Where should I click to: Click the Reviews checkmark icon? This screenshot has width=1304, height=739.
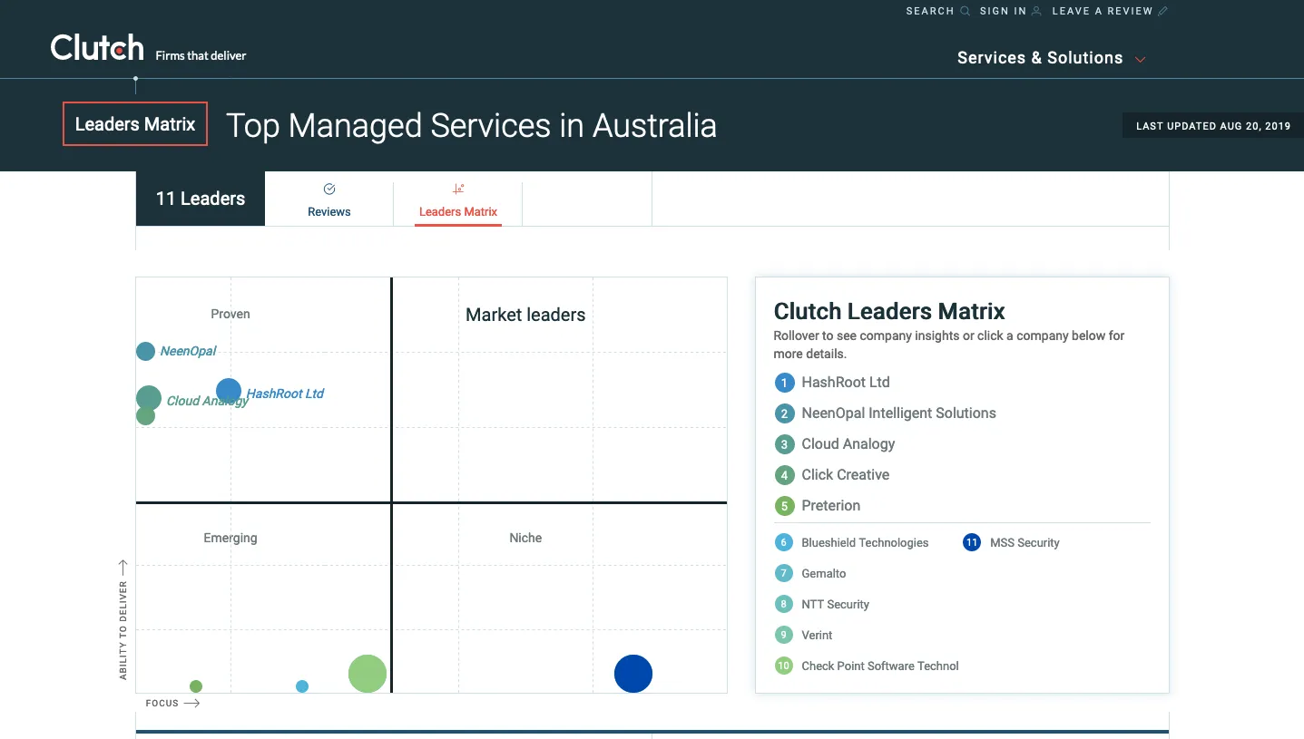tap(329, 190)
